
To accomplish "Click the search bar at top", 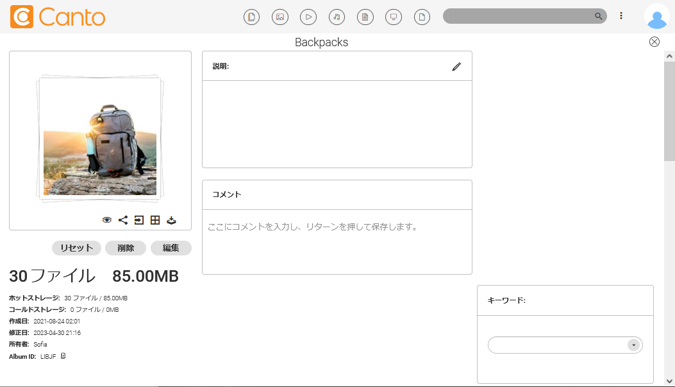I will tap(519, 16).
